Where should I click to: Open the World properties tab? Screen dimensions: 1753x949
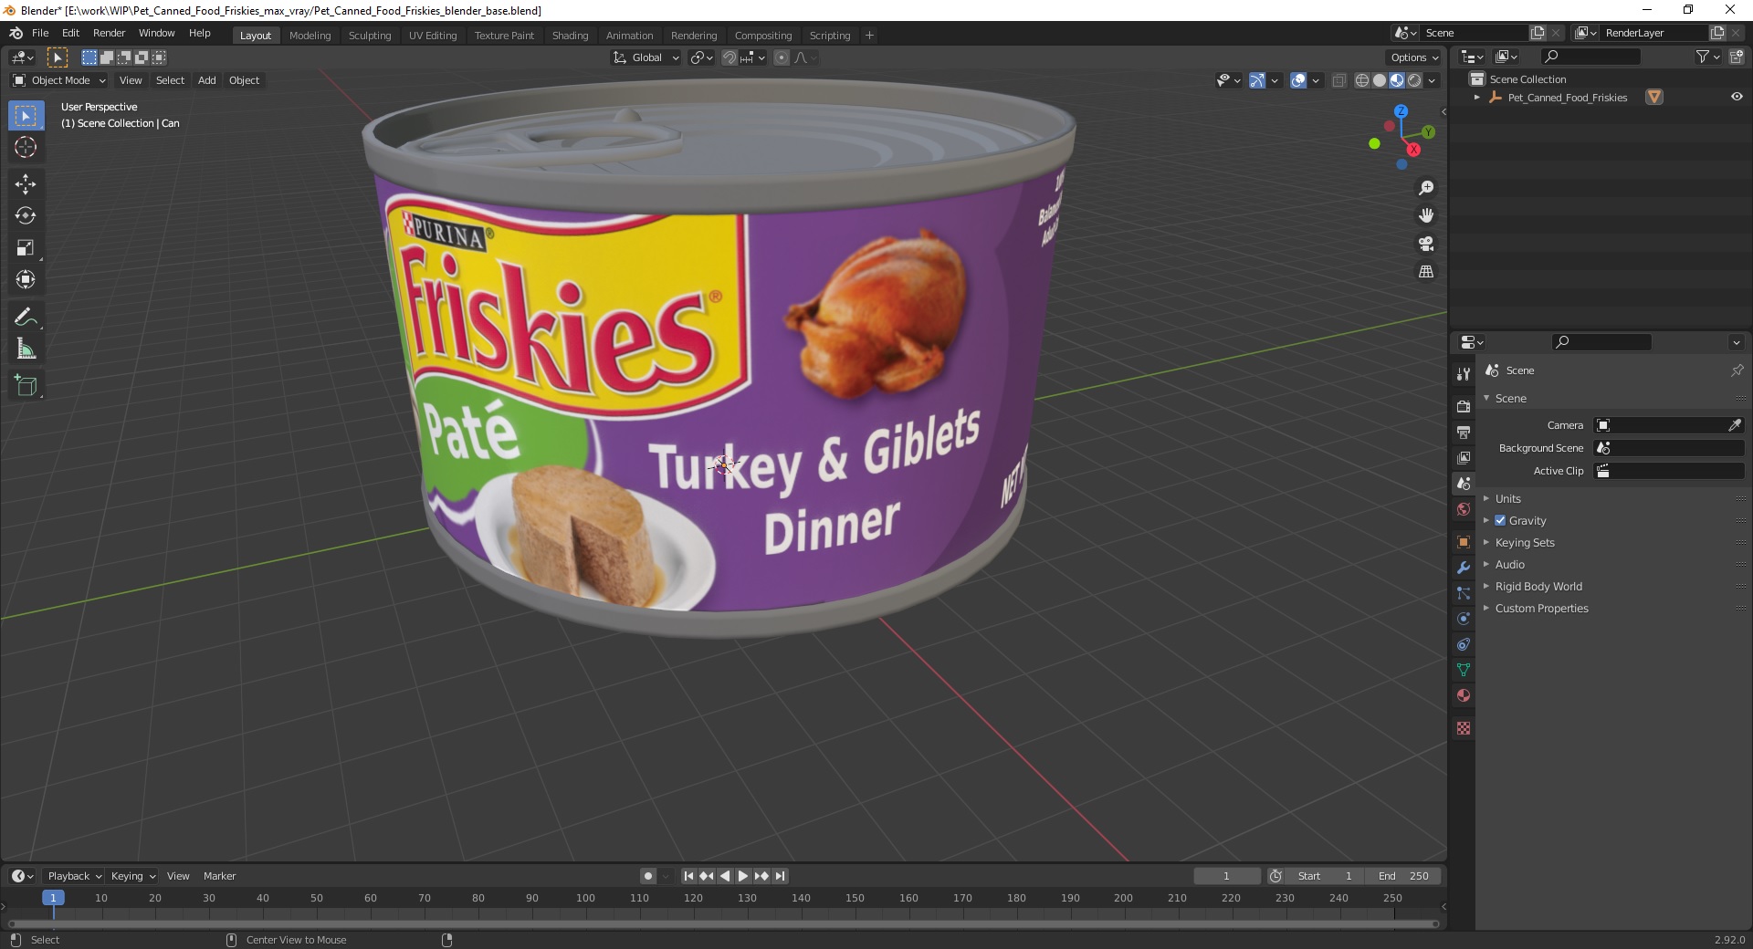(1464, 509)
